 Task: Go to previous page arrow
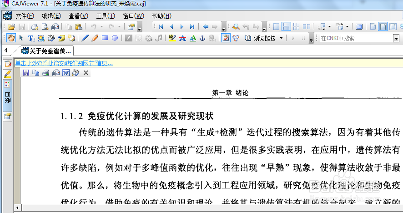pyautogui.click(x=171, y=27)
